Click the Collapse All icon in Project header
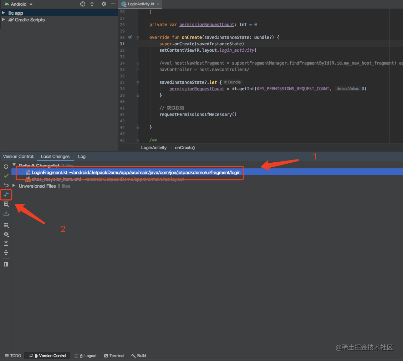Viewport: 403px width, 361px height. tap(92, 4)
